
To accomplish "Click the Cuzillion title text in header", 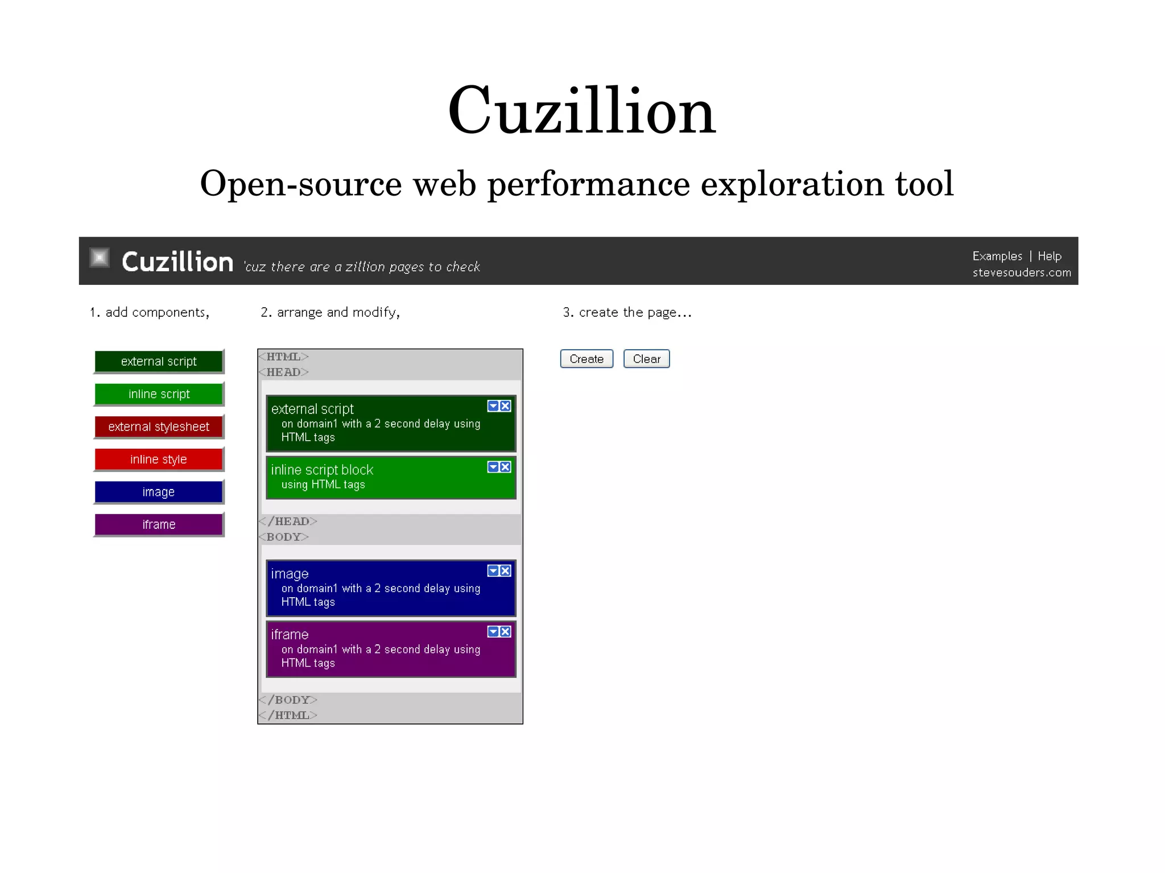I will click(x=177, y=262).
